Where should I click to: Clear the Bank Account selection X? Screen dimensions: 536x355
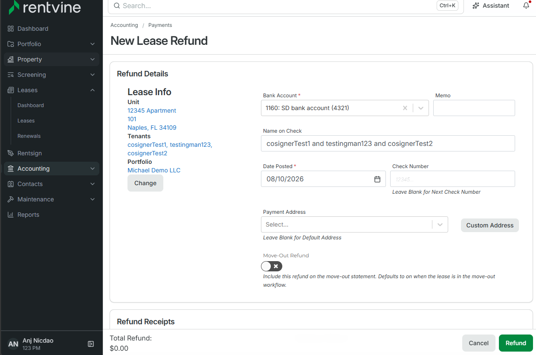(x=405, y=108)
